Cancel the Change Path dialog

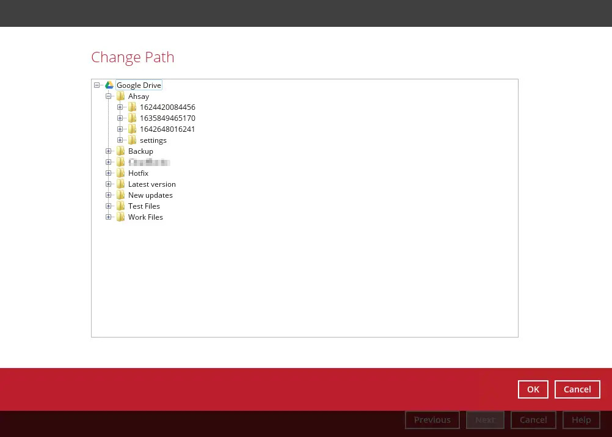tap(577, 389)
